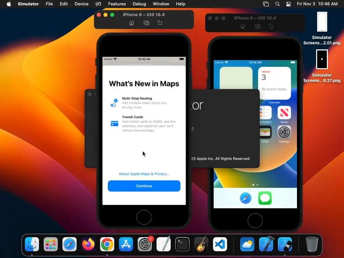Open Launchpad from the Dock
Viewport: 344px width, 258px height.
(51, 244)
